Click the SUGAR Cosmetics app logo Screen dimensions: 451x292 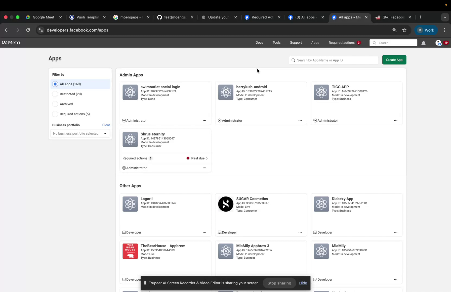pos(225,204)
